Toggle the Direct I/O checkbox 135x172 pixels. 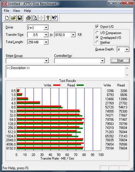97,27
